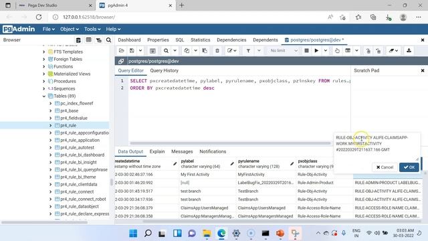The height and width of the screenshot is (241, 428).
Task: Click the Explain hand icon
Action: (x=337, y=51)
